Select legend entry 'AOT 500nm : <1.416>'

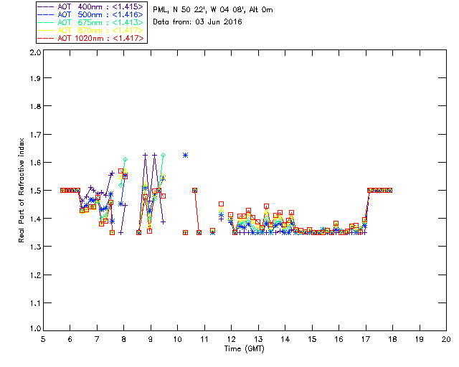point(100,14)
